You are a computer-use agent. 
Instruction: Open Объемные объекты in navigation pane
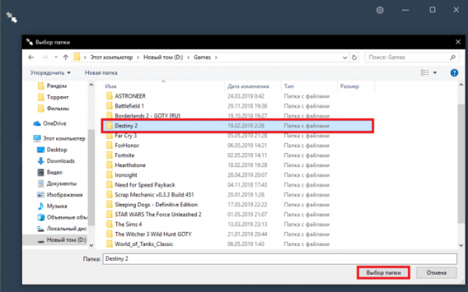click(62, 217)
